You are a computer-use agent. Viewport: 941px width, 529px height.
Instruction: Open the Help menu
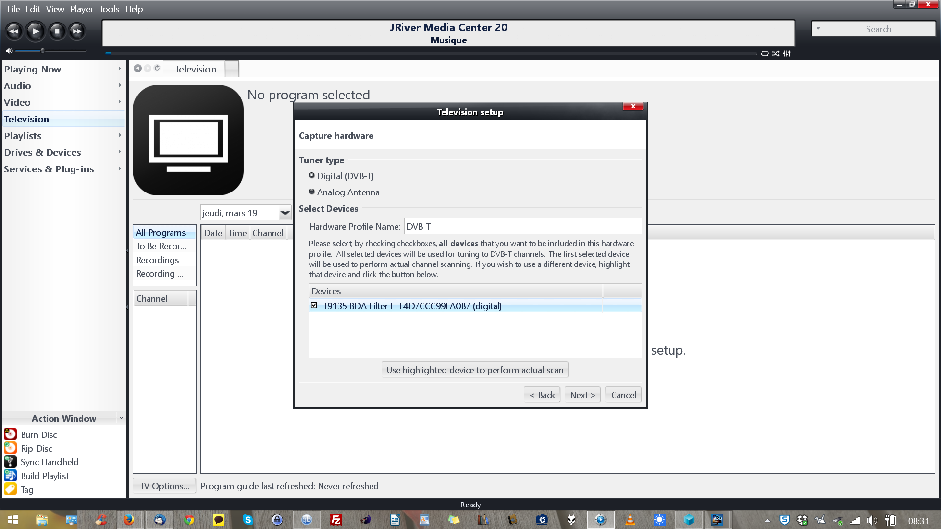point(134,9)
